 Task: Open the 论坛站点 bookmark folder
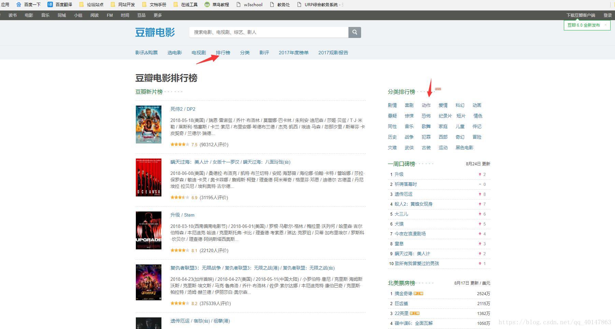point(91,4)
